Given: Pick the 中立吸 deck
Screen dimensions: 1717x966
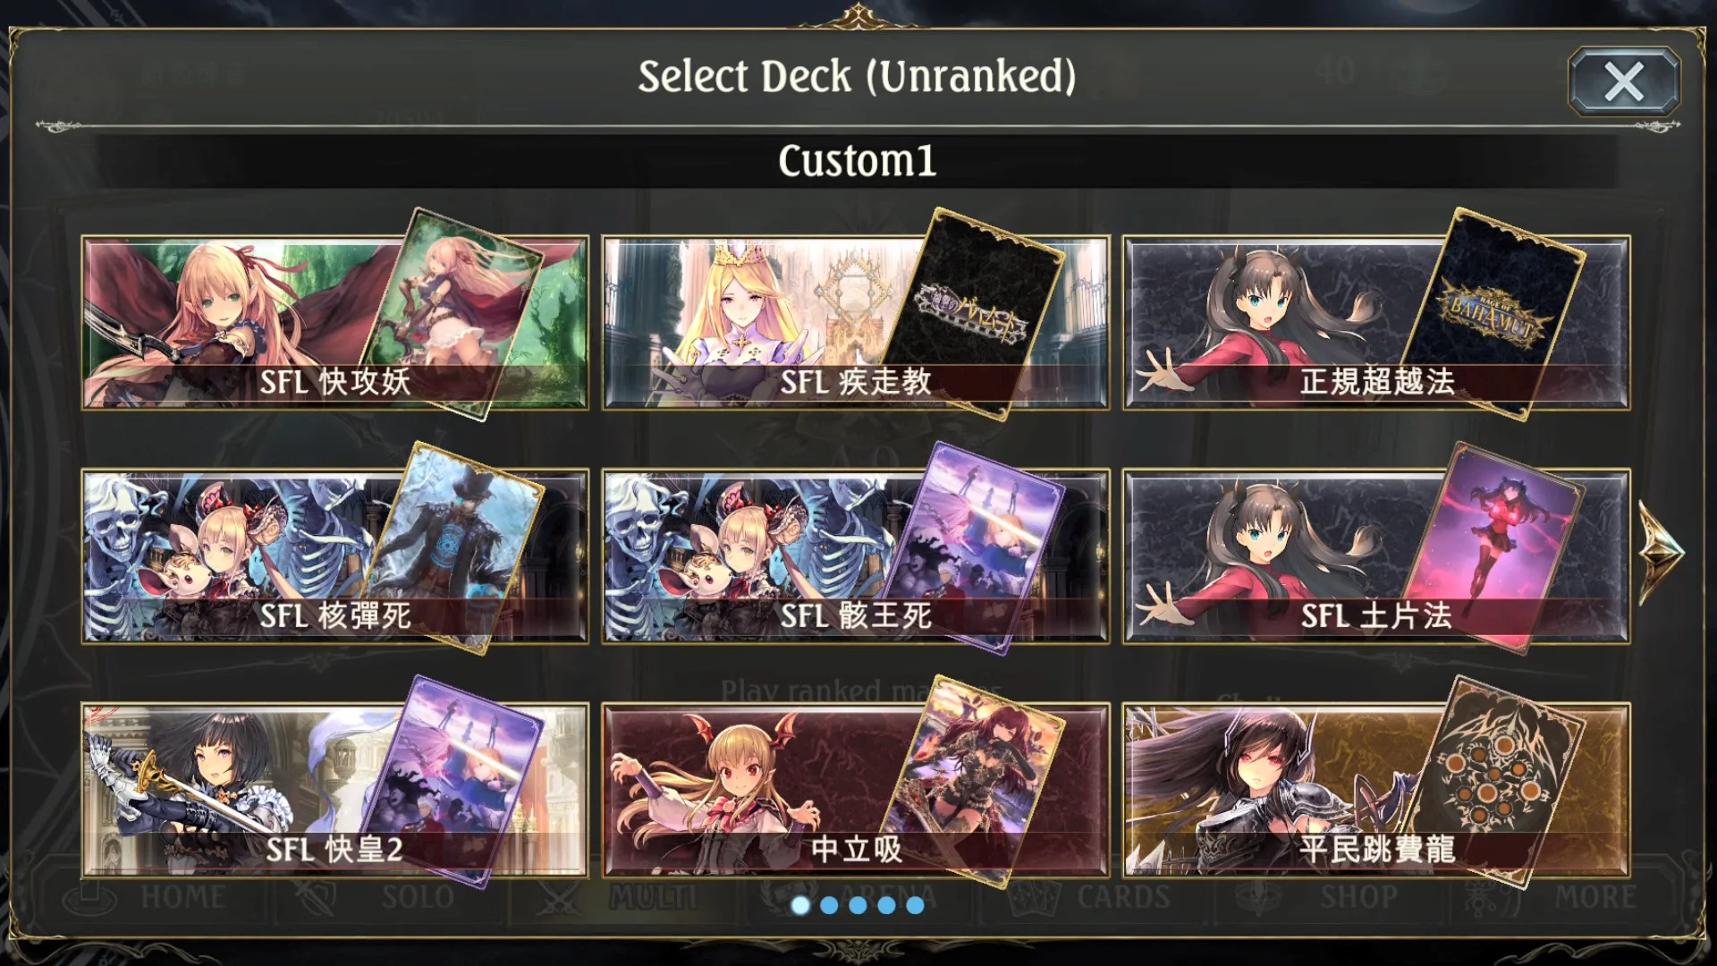Looking at the screenshot, I should [x=855, y=790].
